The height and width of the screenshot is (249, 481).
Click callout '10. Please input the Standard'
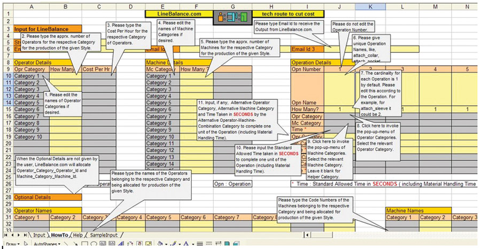click(x=267, y=159)
